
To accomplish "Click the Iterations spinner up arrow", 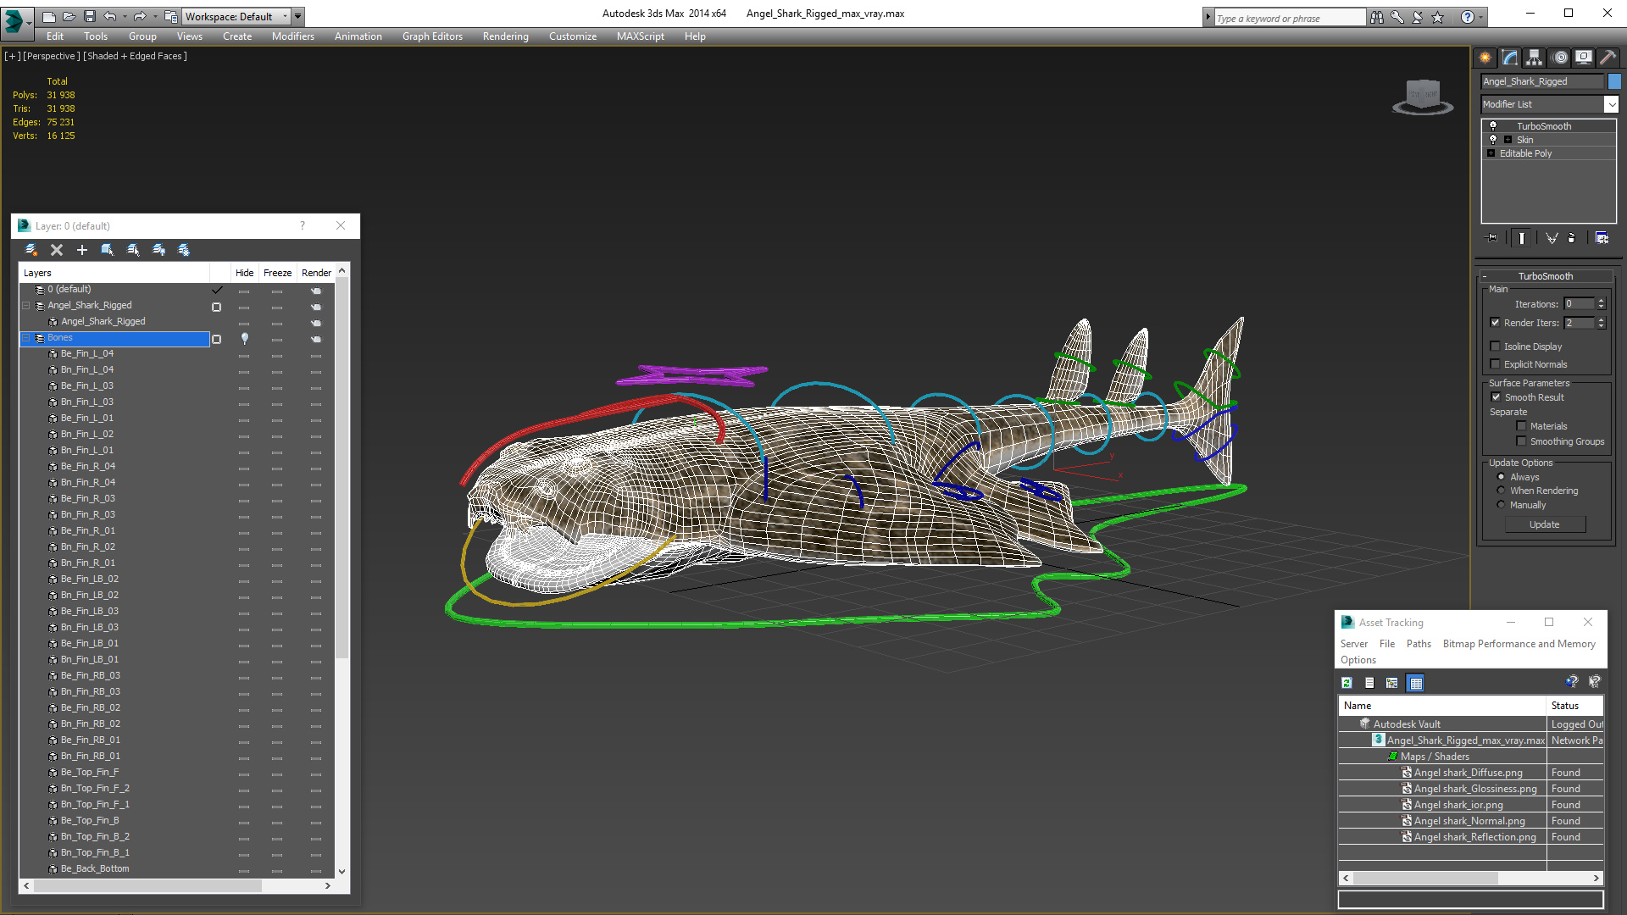I will 1601,301.
